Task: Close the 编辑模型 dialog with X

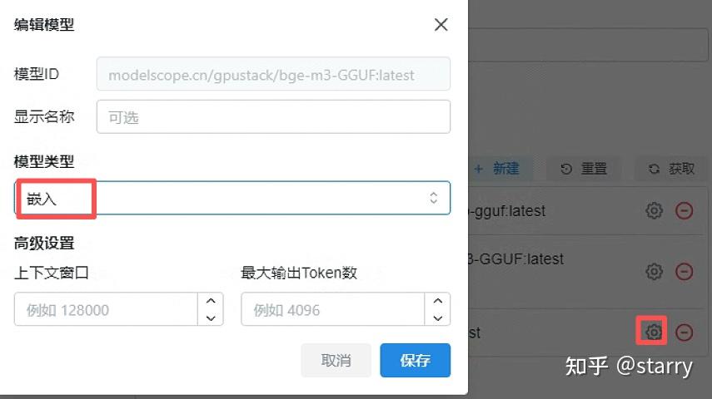Action: pyautogui.click(x=441, y=24)
